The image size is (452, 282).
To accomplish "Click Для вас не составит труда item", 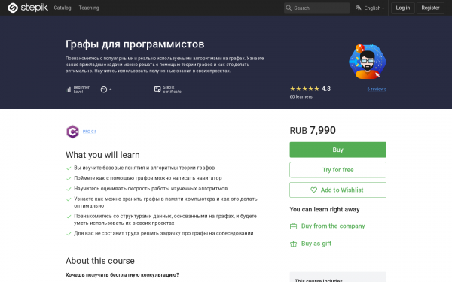I will coord(163,233).
